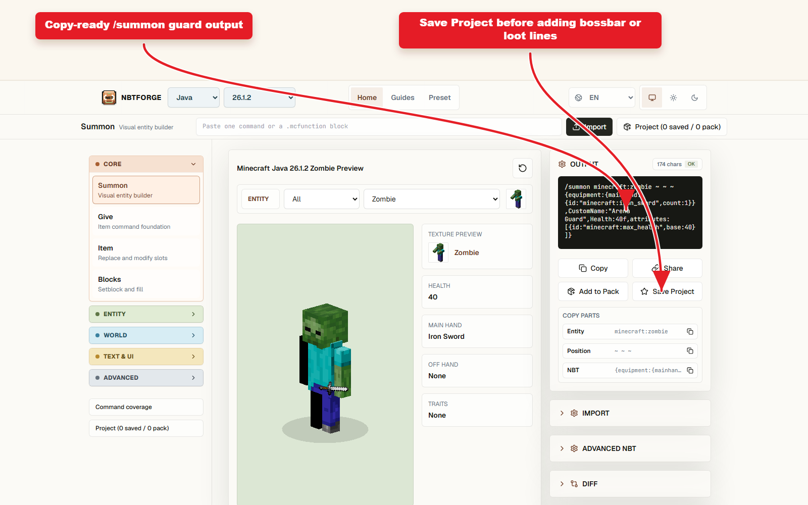The image size is (808, 505).
Task: Open Give item command foundation
Action: click(x=146, y=221)
